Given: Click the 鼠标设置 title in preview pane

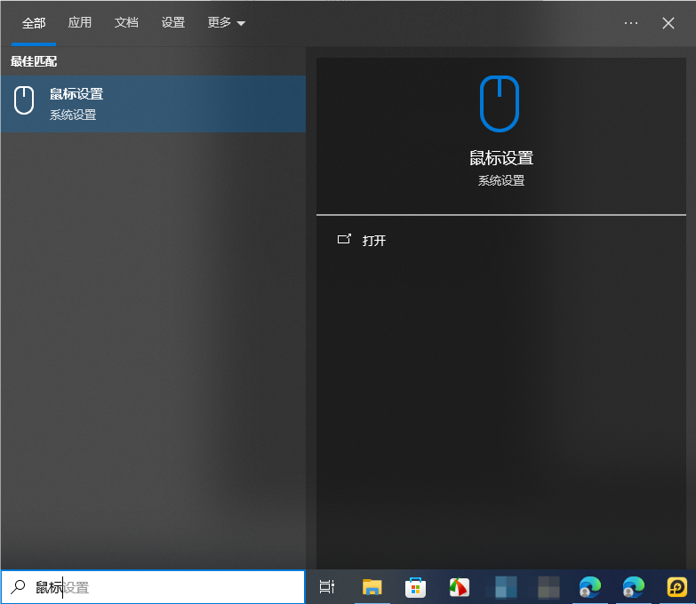Looking at the screenshot, I should pyautogui.click(x=501, y=159).
